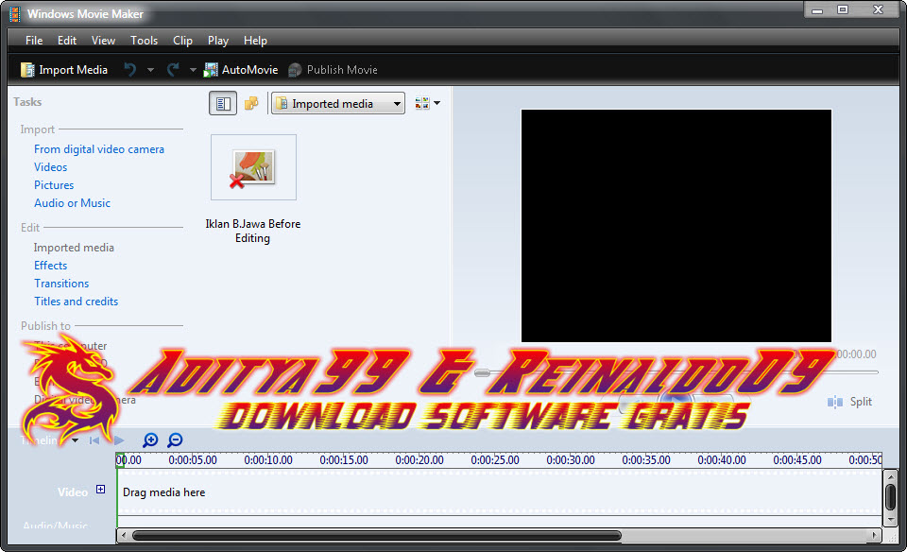Screen dimensions: 907x552
Task: Click the Split clip button
Action: coord(849,402)
